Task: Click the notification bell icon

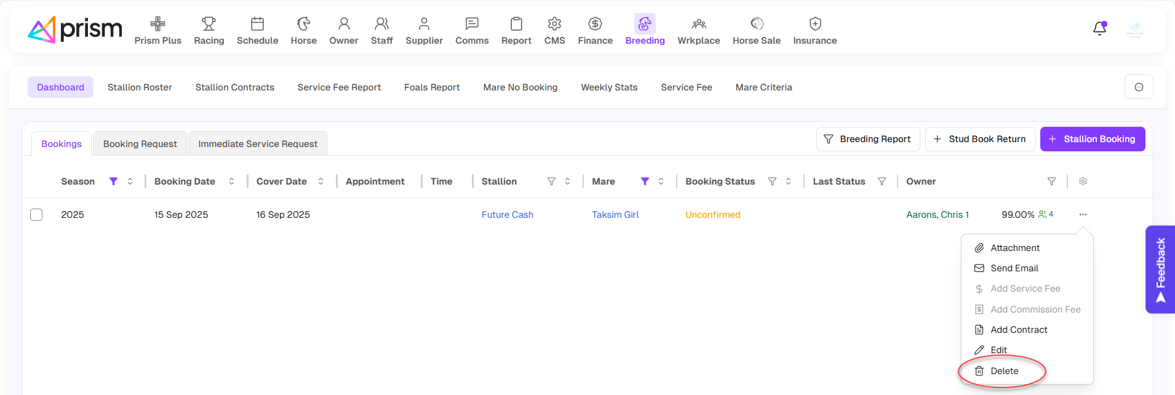Action: (x=1099, y=29)
